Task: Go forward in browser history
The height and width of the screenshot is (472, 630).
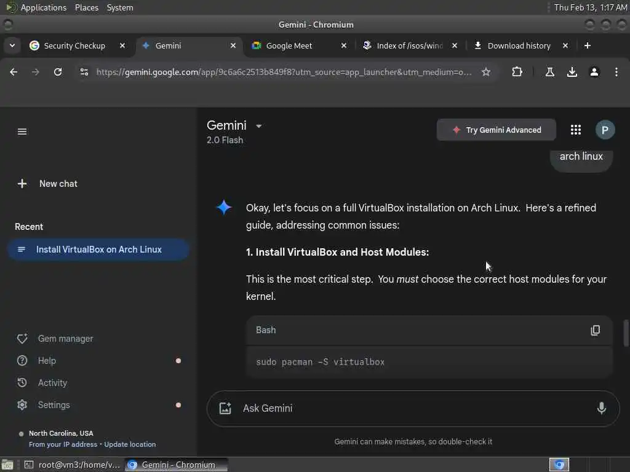Action: (35, 72)
